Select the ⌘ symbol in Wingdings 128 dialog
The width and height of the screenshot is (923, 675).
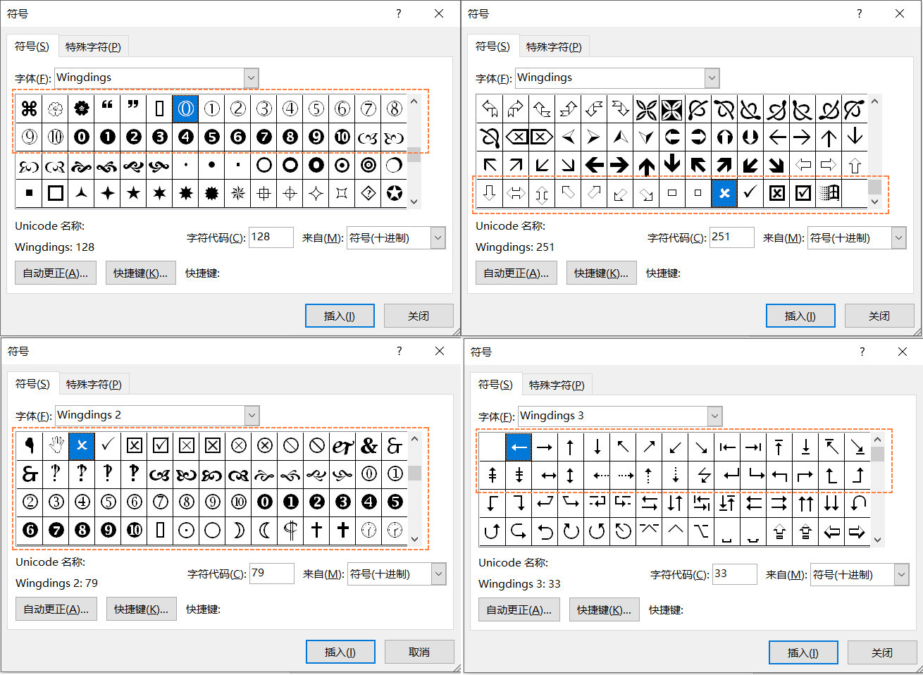[29, 109]
